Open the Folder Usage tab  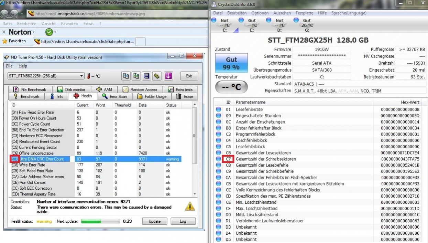pyautogui.click(x=152, y=96)
